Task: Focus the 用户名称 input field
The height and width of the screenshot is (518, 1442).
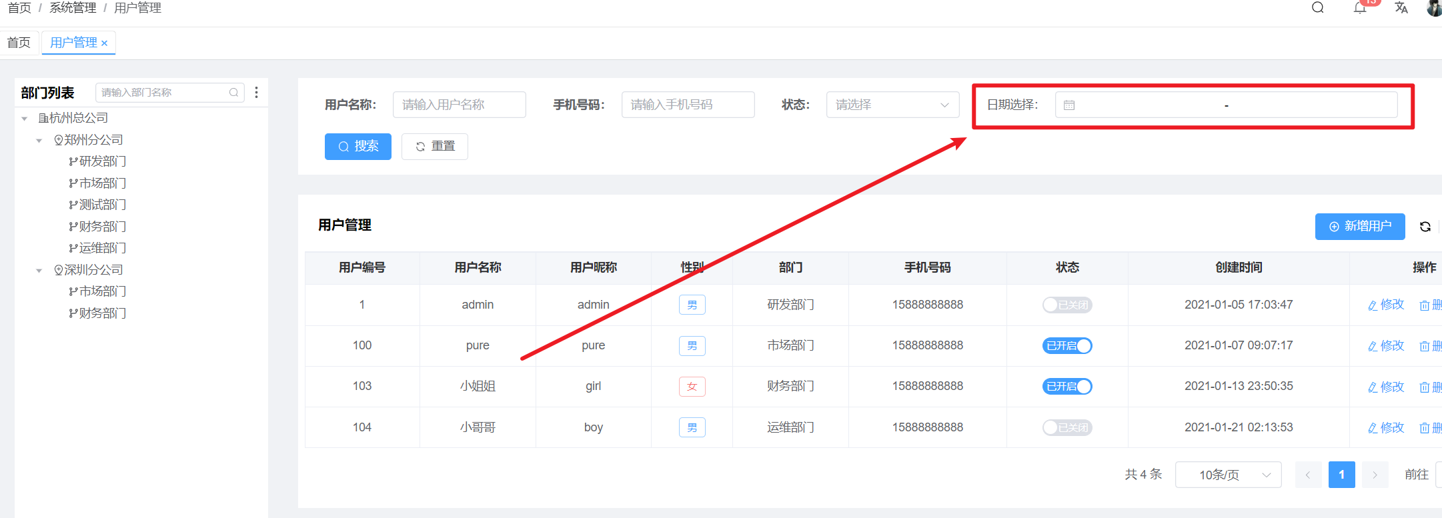Action: click(460, 105)
